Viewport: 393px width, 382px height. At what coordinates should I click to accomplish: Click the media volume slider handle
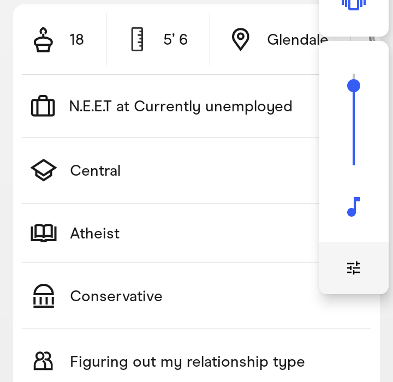[x=354, y=86]
